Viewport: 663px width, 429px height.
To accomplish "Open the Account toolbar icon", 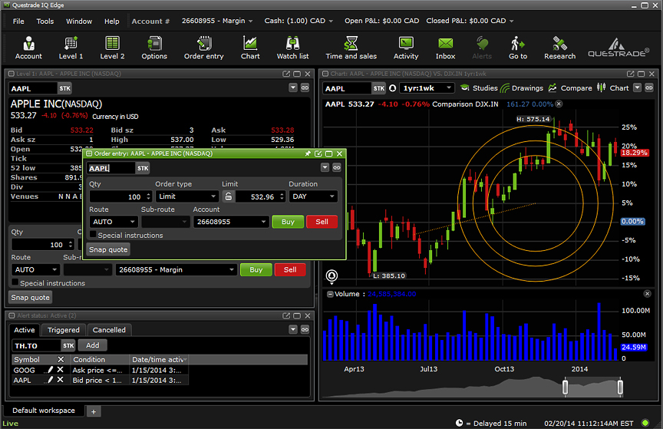I will (x=28, y=48).
